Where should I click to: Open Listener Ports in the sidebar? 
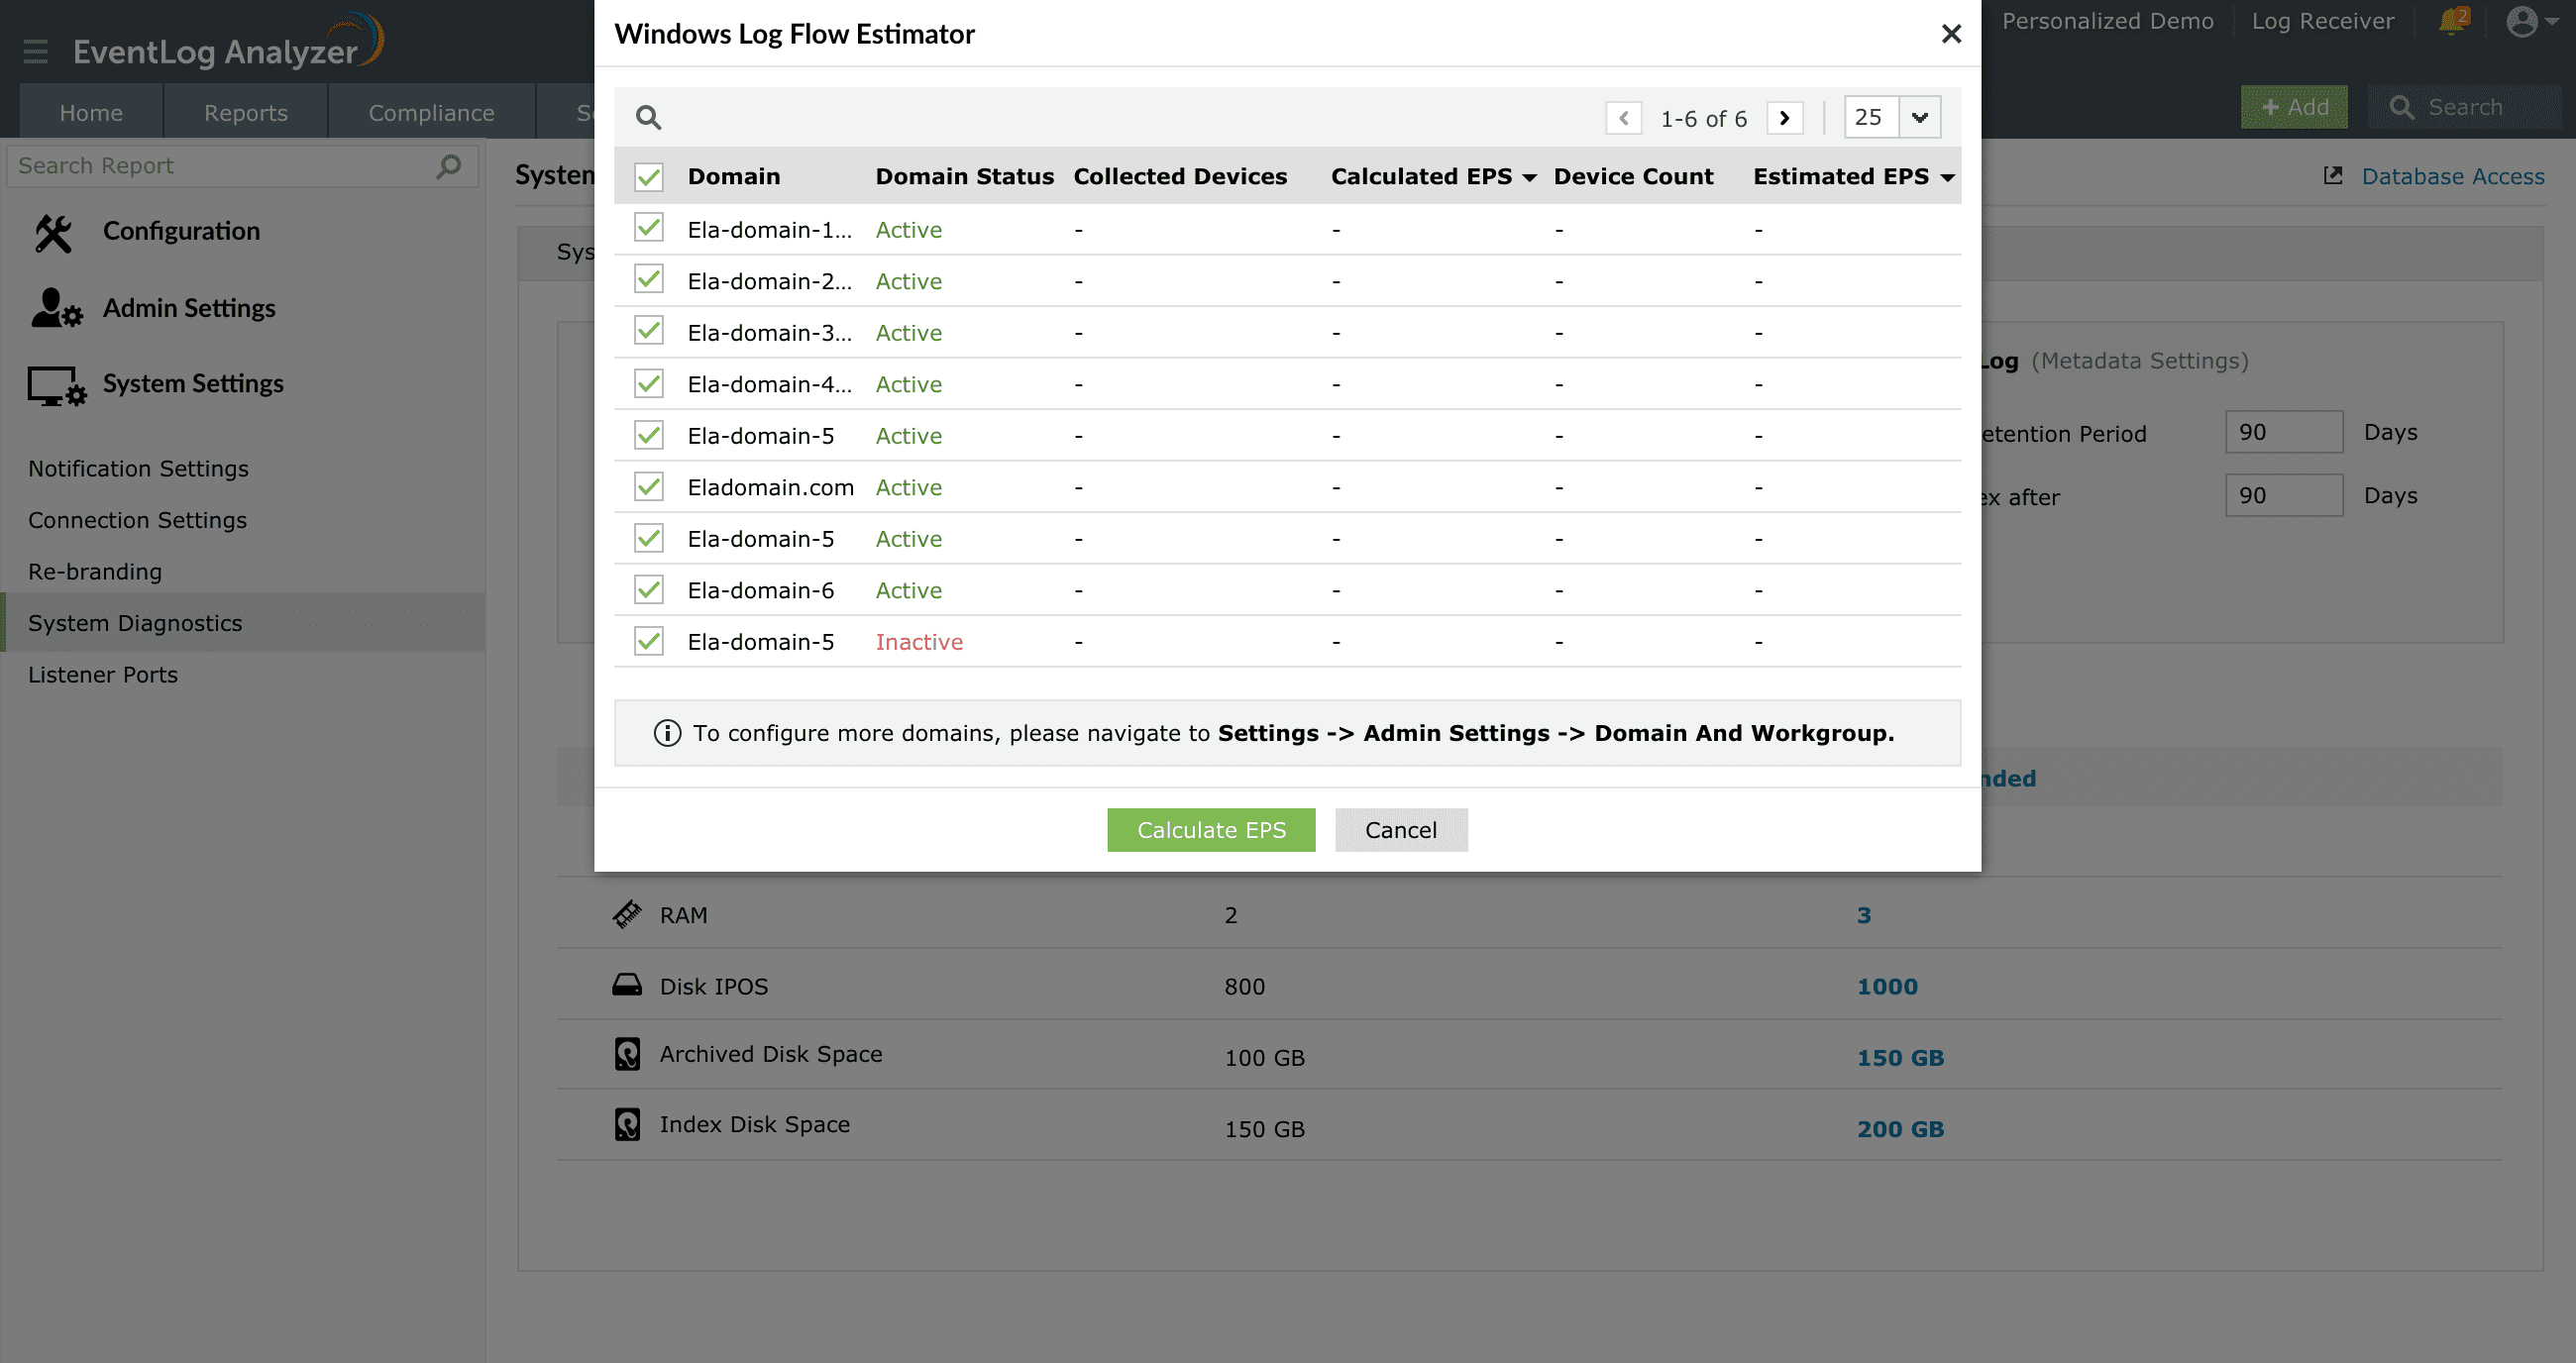point(103,675)
